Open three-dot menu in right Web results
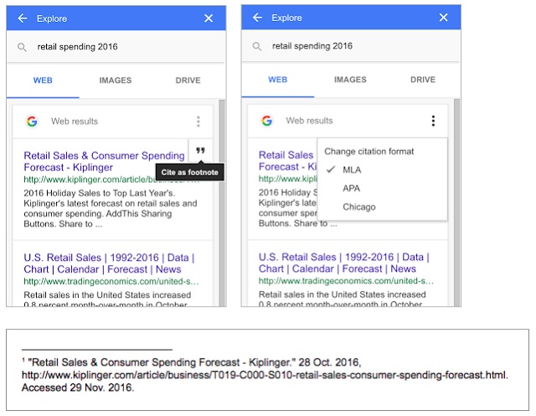 (x=433, y=121)
